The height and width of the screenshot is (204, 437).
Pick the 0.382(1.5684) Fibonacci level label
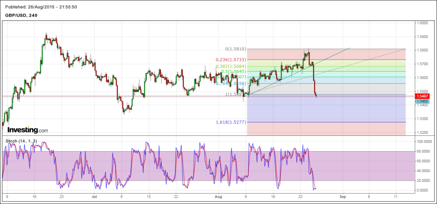tap(230, 66)
